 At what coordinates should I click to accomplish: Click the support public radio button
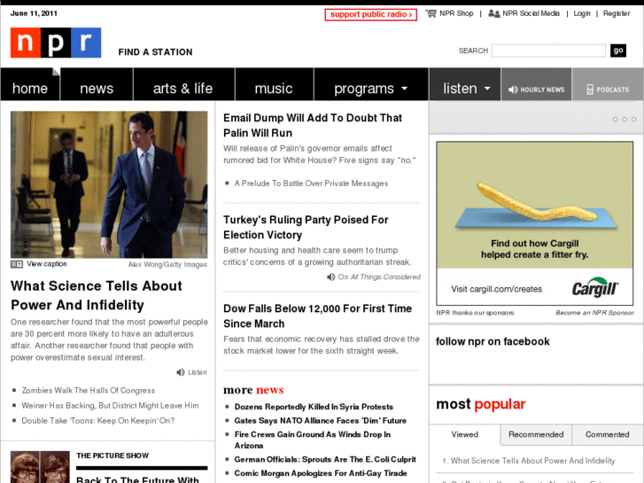(371, 14)
